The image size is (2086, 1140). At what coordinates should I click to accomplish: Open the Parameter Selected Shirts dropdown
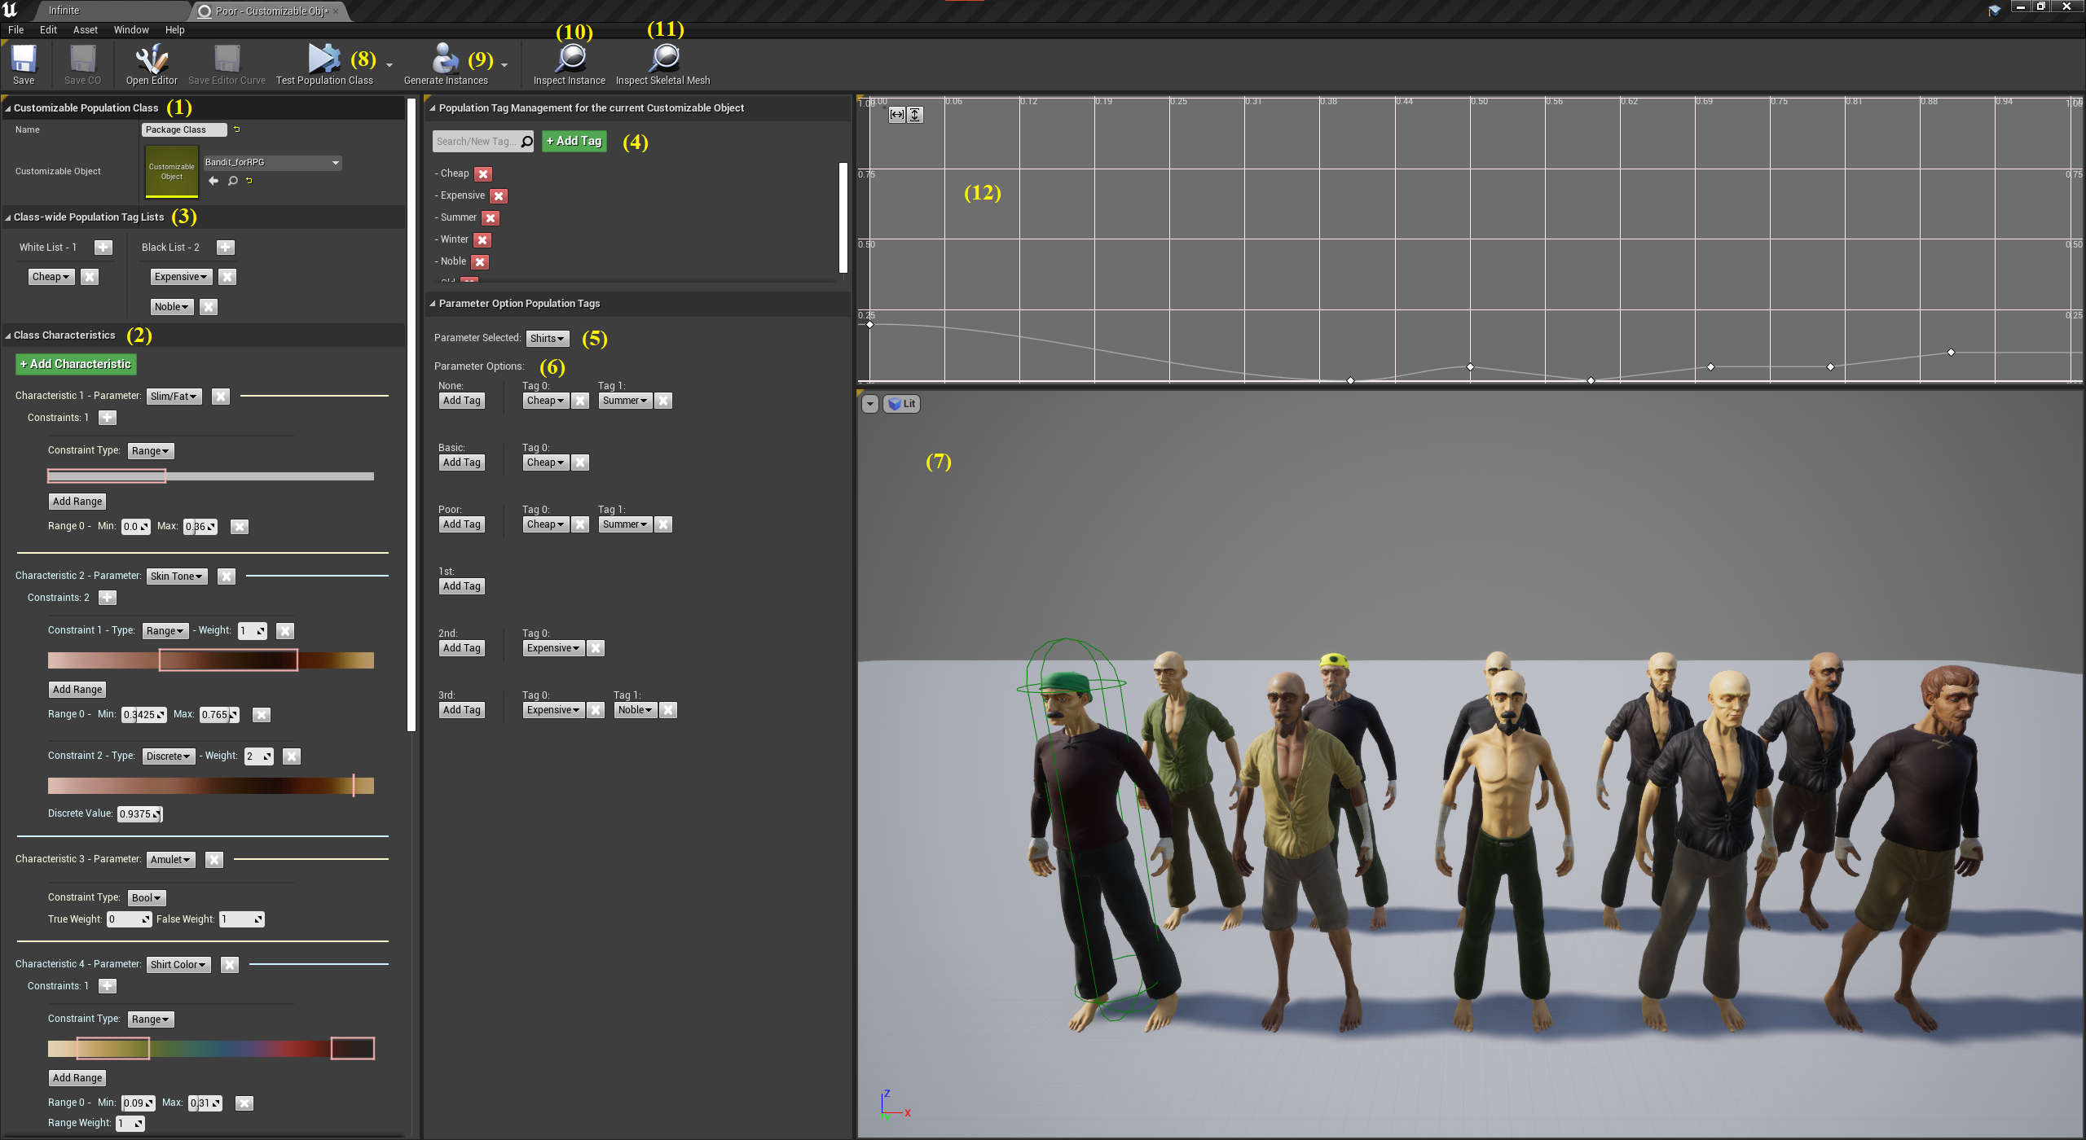(547, 339)
